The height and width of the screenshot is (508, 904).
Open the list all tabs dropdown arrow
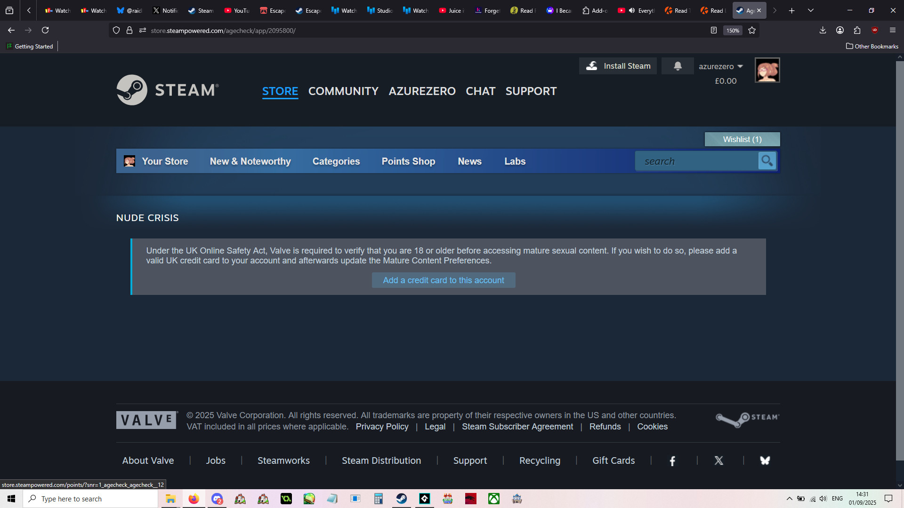(x=811, y=10)
